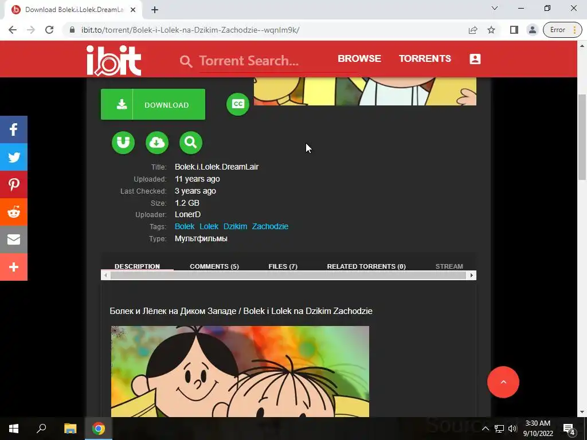Open the TORRENTS menu

[x=425, y=59]
